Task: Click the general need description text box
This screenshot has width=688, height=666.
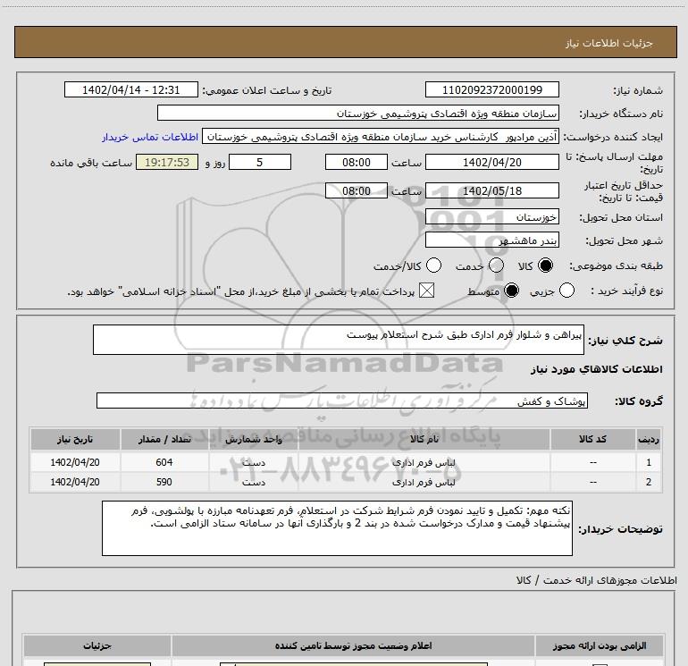Action: point(339,340)
